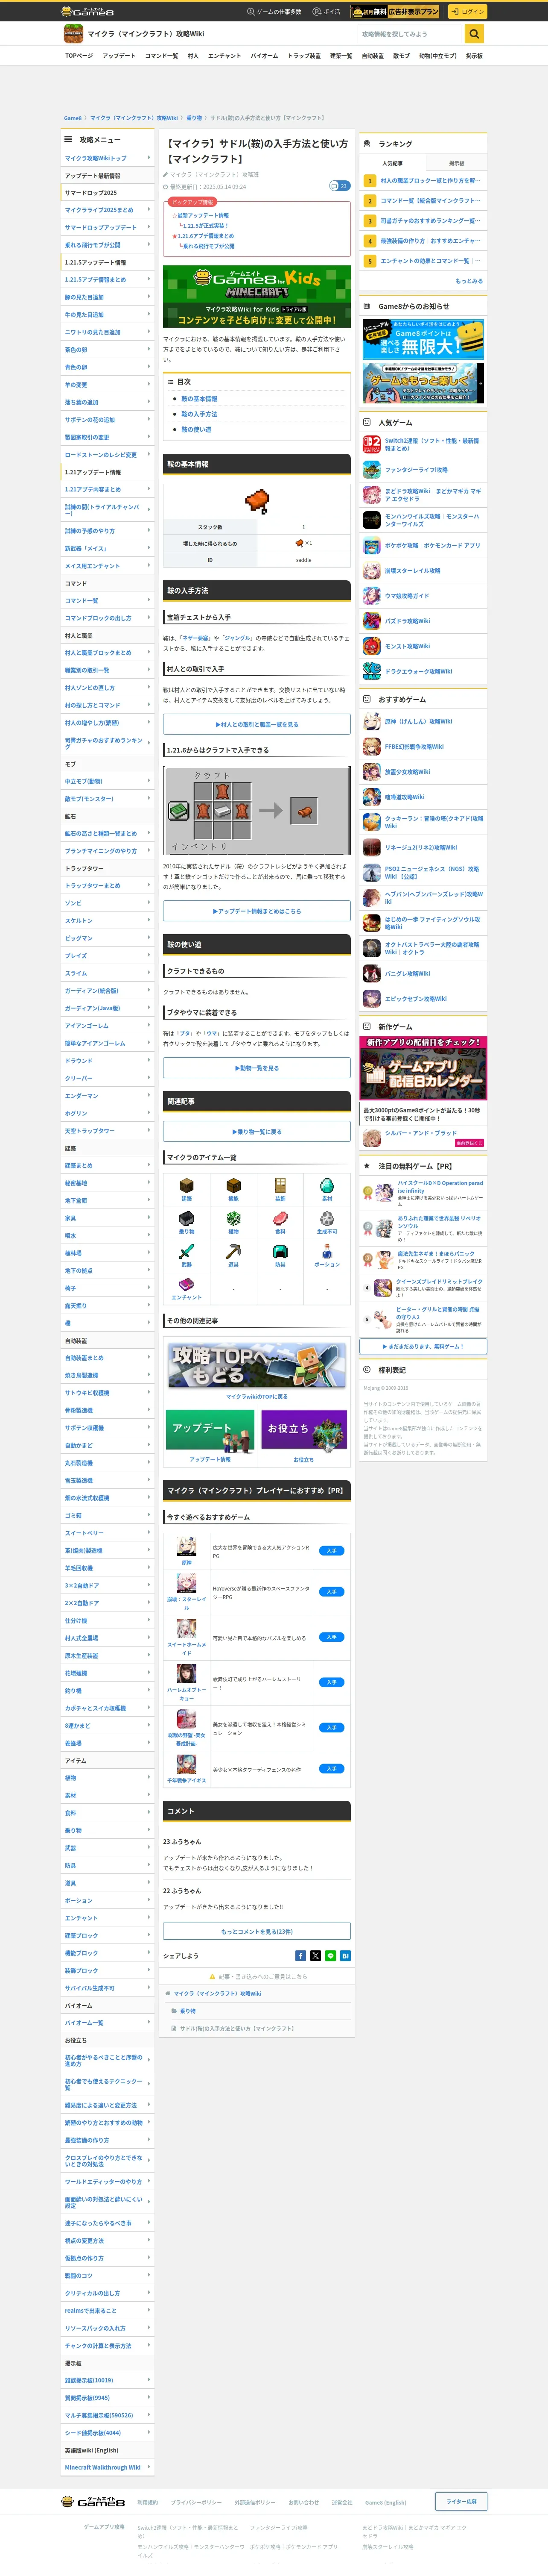Screen dimensions: 548x2564
Task: Click もっとコメントを見る(23件) button
Action: [x=257, y=1931]
